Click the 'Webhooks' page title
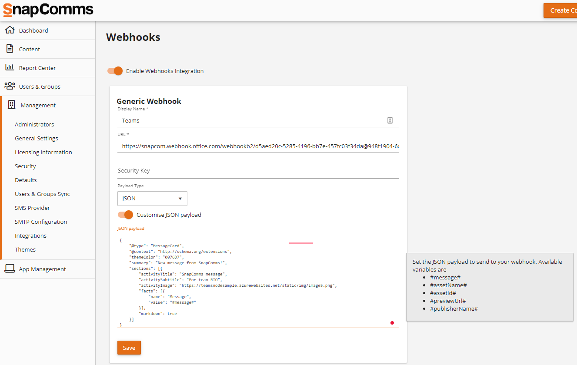The height and width of the screenshot is (365, 577). pyautogui.click(x=133, y=37)
